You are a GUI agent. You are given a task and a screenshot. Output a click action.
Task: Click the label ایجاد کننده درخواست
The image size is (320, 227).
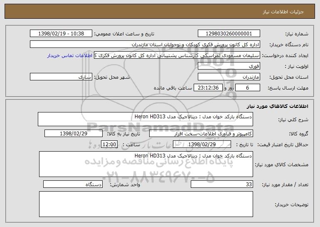285,56
